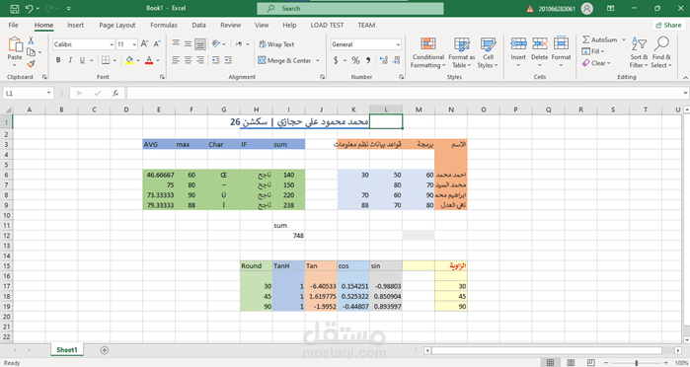Open the Calibri font name dropdown
The image size is (690, 367).
[112, 44]
